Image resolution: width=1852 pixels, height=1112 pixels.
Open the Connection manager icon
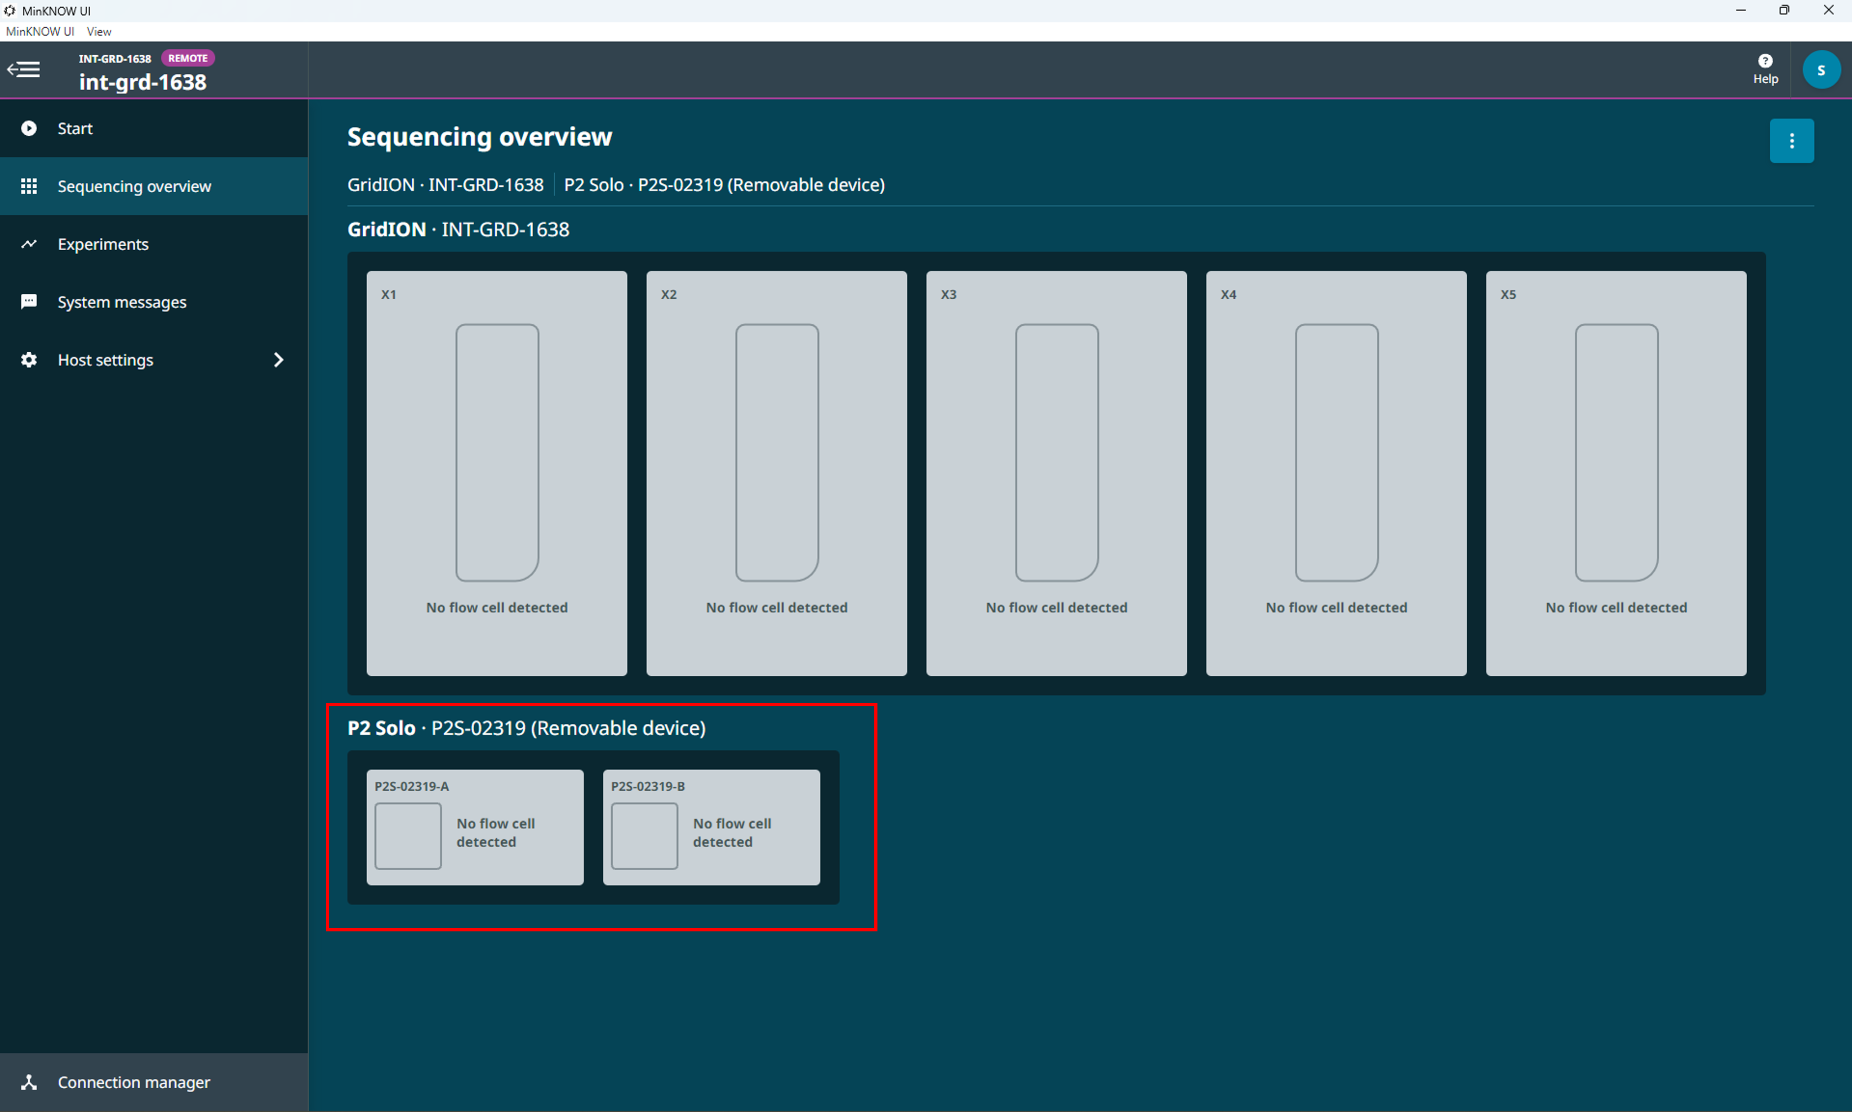pos(28,1082)
